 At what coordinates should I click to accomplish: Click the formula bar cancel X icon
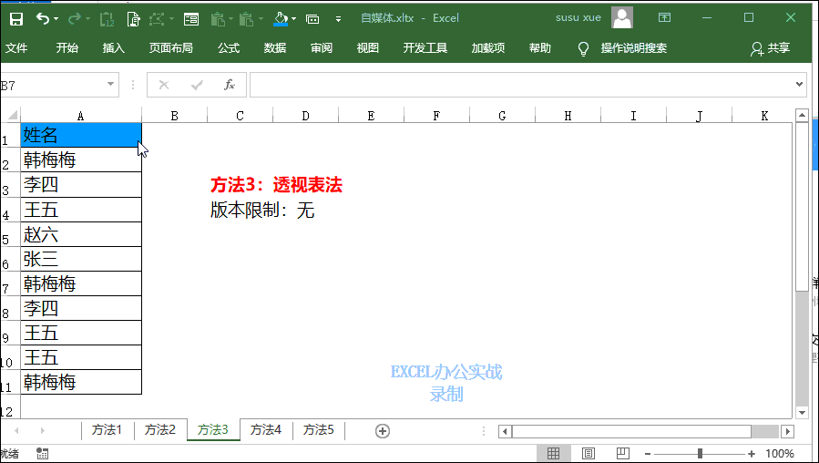click(x=164, y=85)
